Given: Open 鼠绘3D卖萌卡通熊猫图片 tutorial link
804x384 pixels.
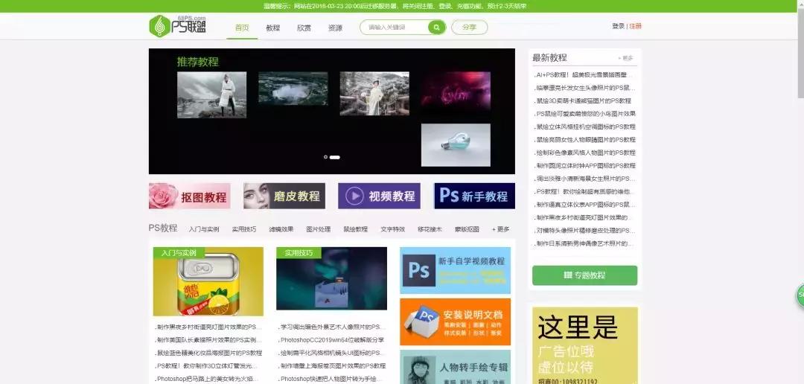Looking at the screenshot, I should tap(582, 101).
